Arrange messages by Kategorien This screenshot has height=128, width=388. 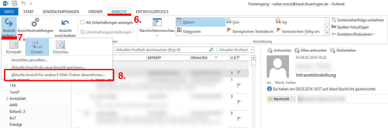point(200,31)
